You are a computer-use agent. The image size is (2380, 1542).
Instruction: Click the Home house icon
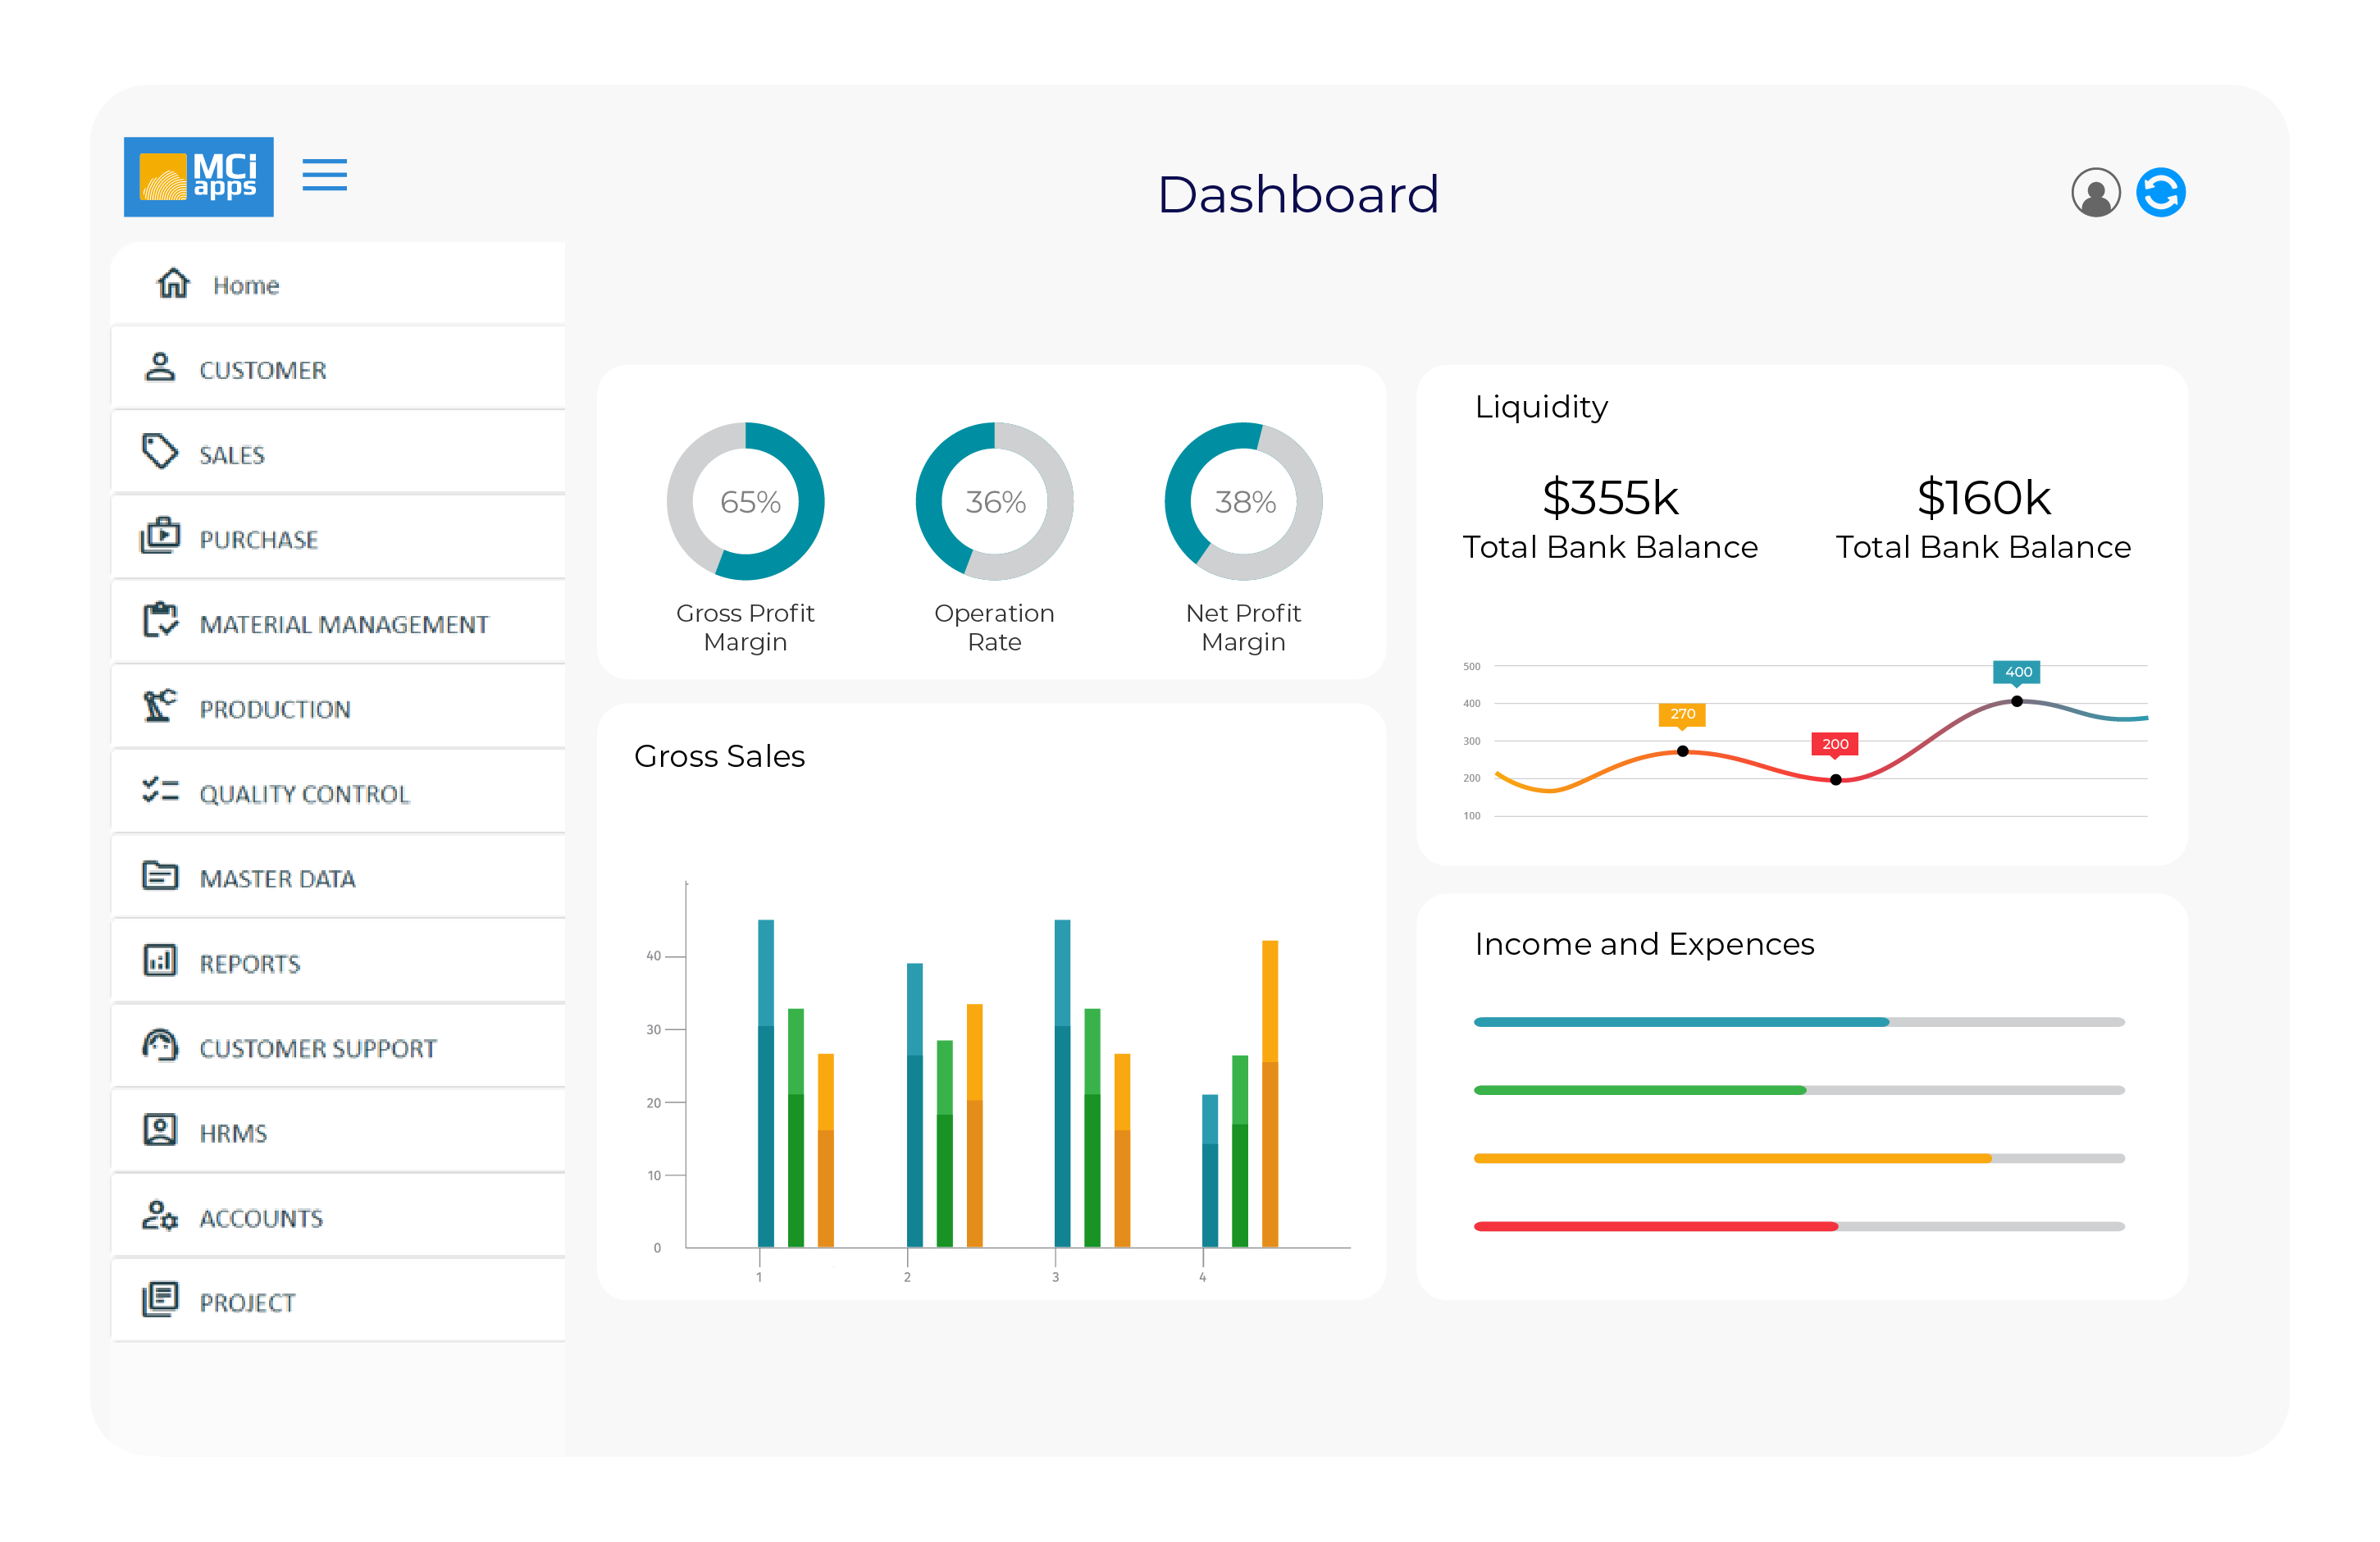pos(173,284)
